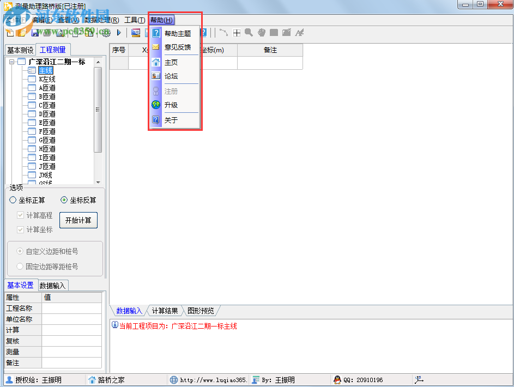Click the New file toolbar icon

[10, 33]
